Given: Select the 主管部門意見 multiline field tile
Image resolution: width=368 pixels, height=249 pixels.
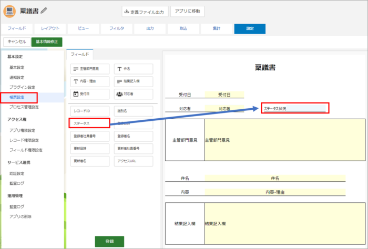Looking at the screenshot, I should [90, 69].
